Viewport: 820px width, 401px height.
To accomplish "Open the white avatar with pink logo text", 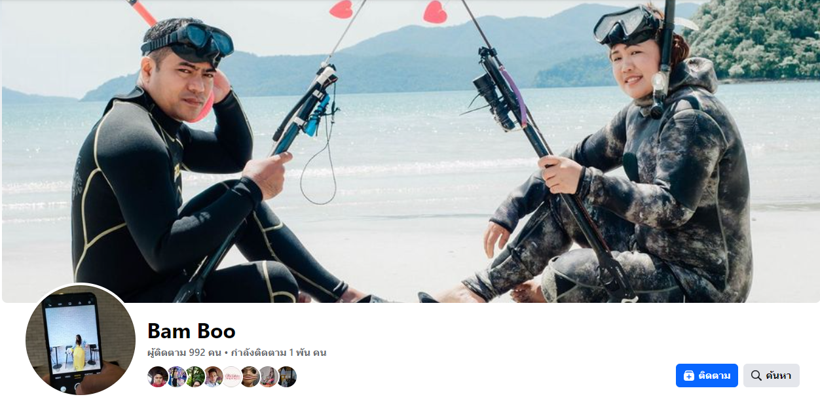I will [x=231, y=377].
